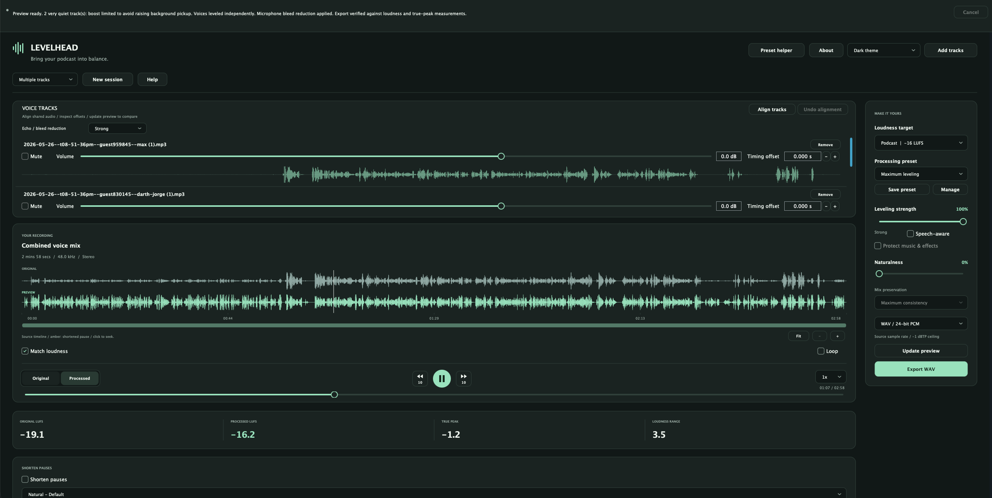Screen dimensions: 992x498
Task: Click the max track volume dB field
Action: 728,157
